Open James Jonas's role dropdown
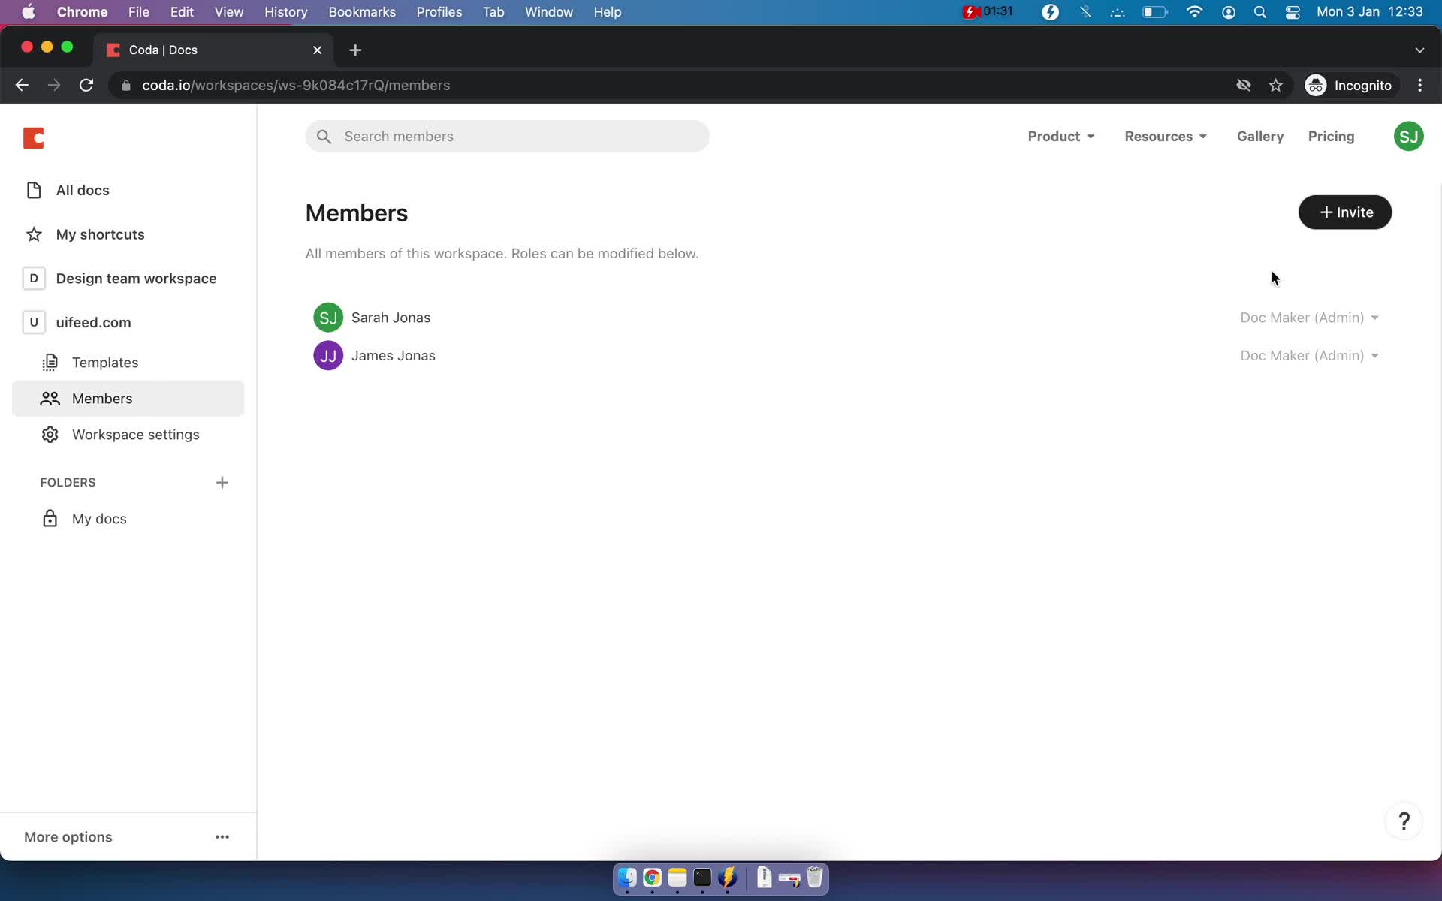Screen dimensions: 1442x901 click(1309, 356)
